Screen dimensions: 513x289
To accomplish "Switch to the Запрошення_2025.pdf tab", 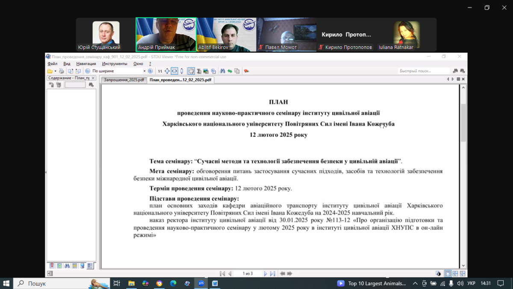I will [124, 80].
